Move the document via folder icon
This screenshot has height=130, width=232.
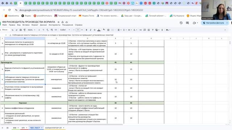point(63,22)
